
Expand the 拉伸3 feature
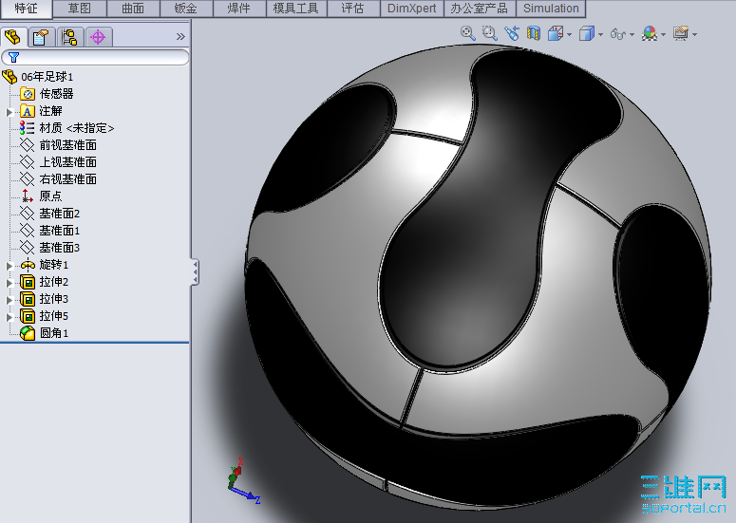point(9,300)
